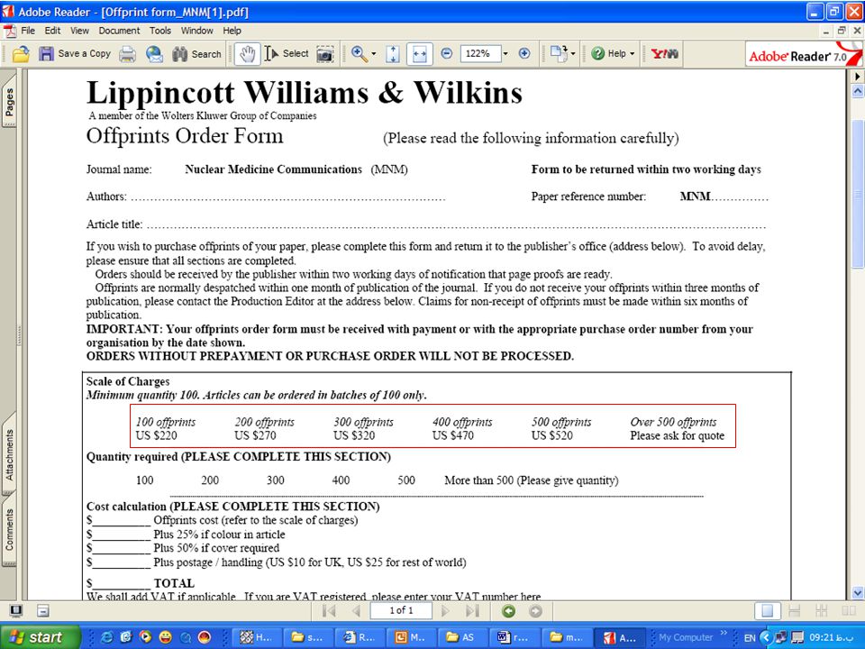Click the Open file folder icon
865x649 pixels.
coord(21,53)
